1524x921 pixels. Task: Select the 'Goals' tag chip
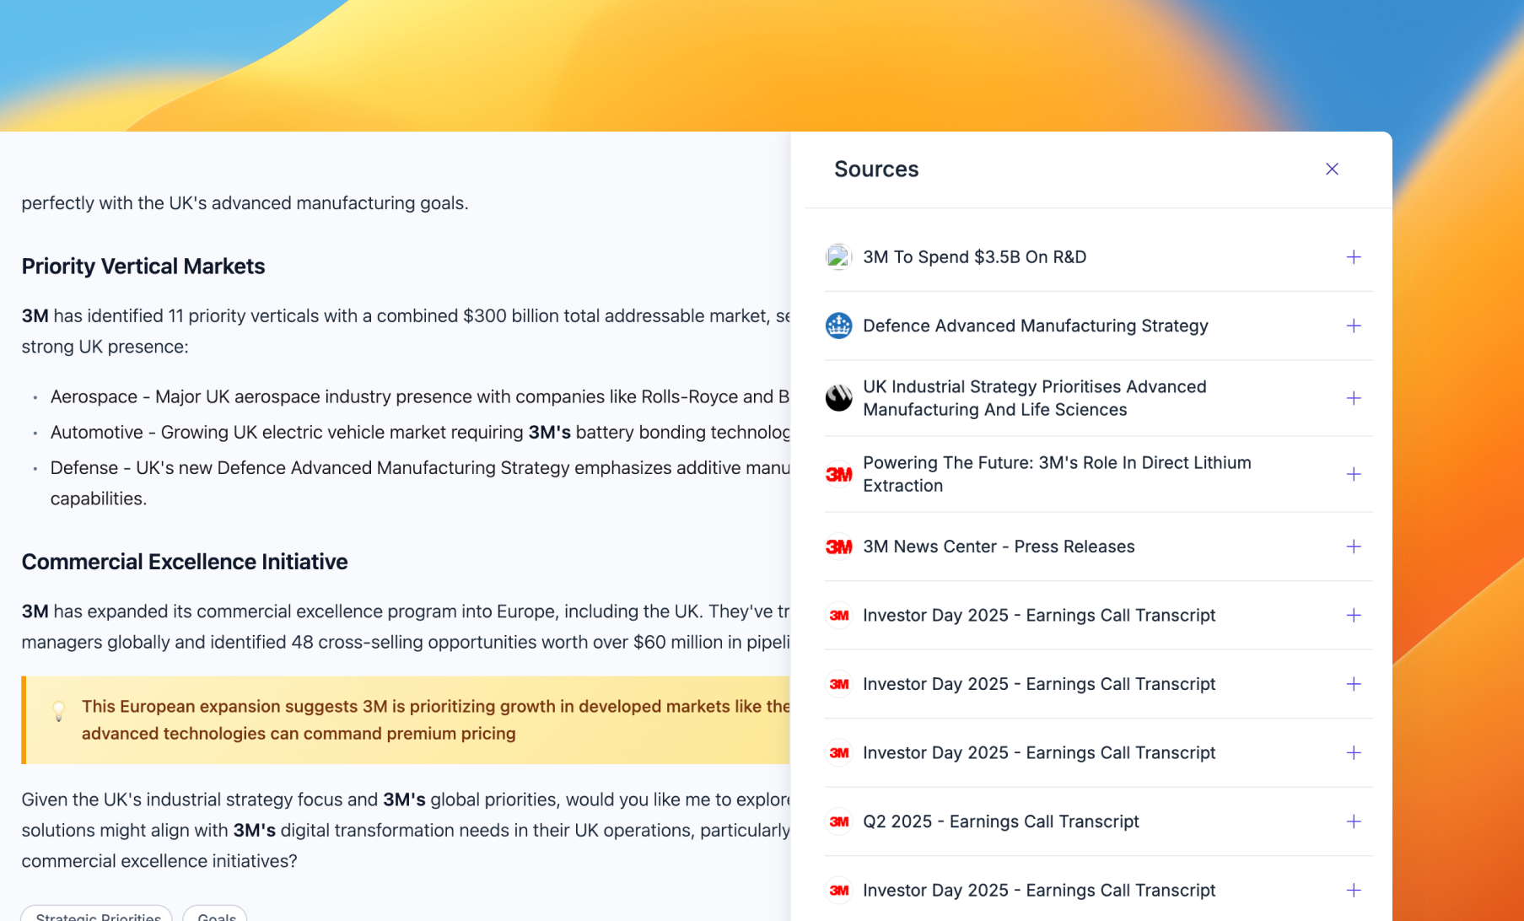pyautogui.click(x=216, y=914)
